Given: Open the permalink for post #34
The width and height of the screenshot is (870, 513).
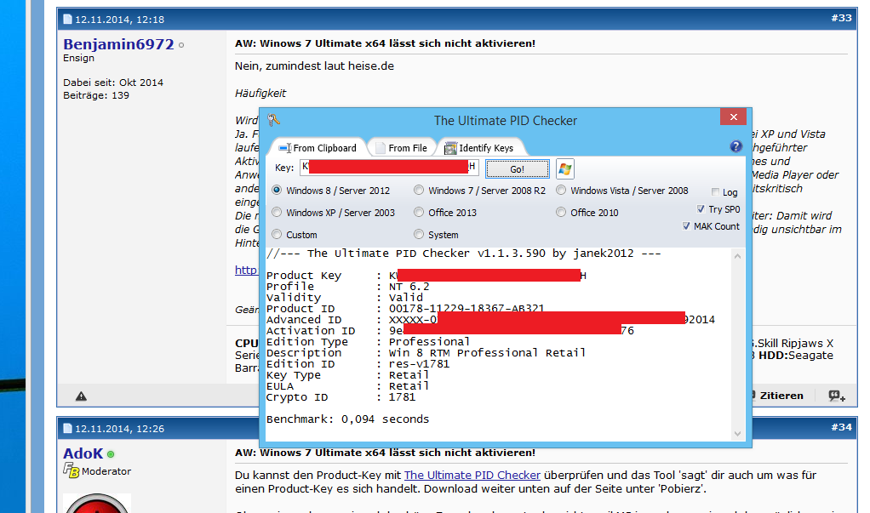Looking at the screenshot, I should point(841,427).
